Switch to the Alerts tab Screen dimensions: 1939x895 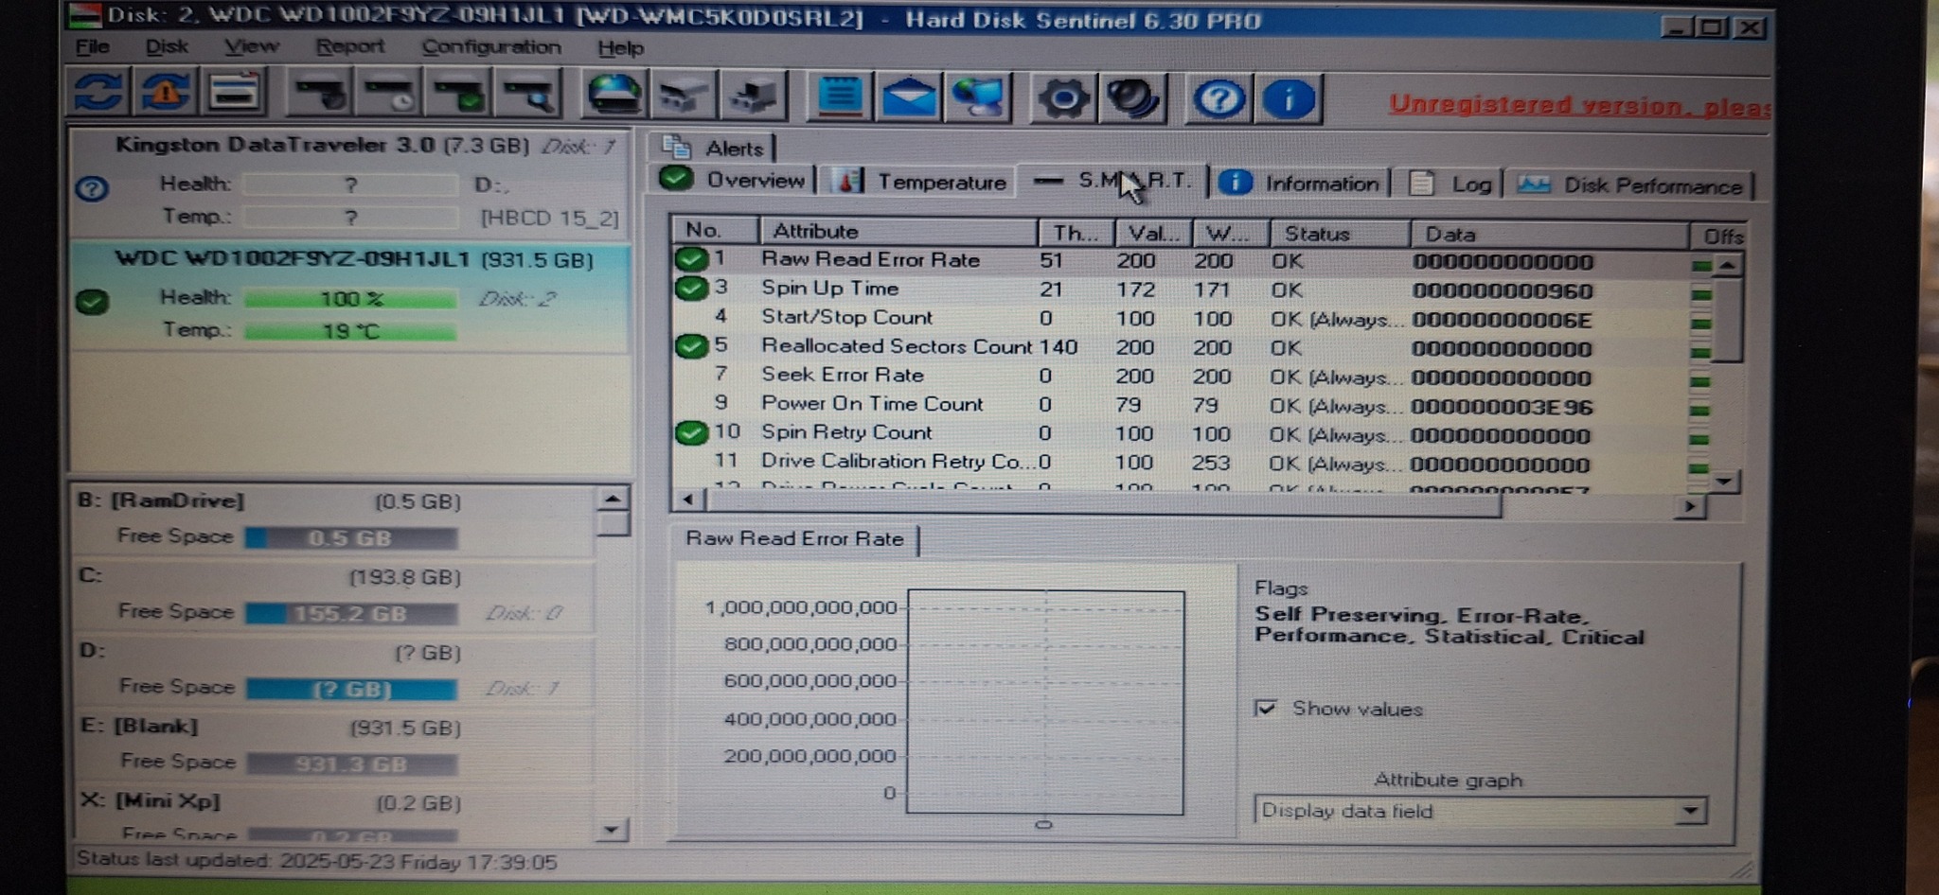pyautogui.click(x=713, y=148)
